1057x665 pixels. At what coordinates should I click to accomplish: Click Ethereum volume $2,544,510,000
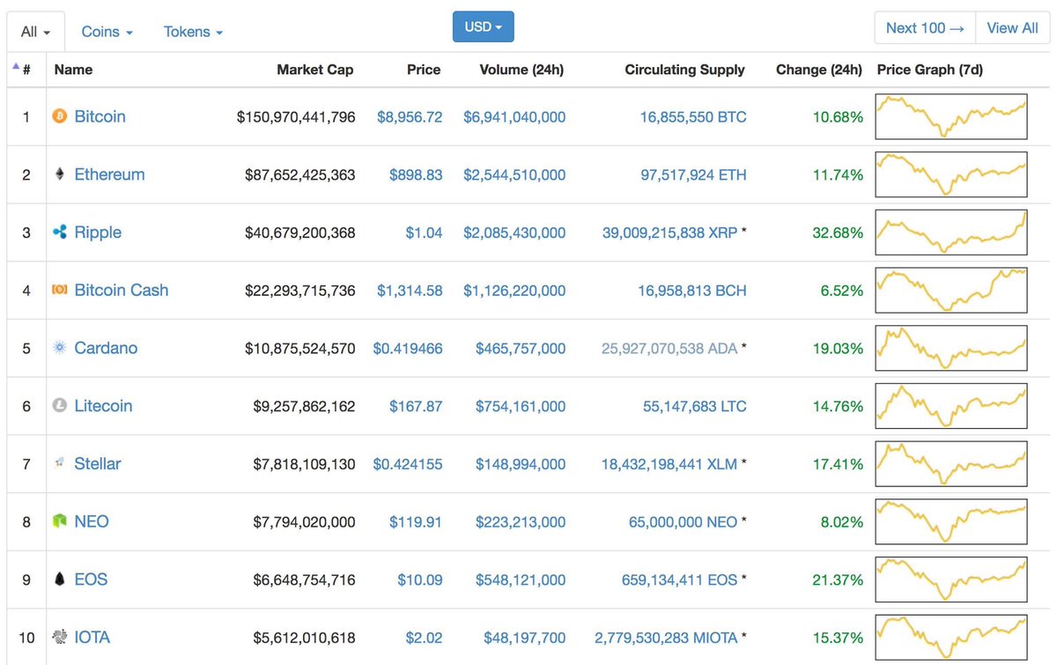pyautogui.click(x=514, y=174)
